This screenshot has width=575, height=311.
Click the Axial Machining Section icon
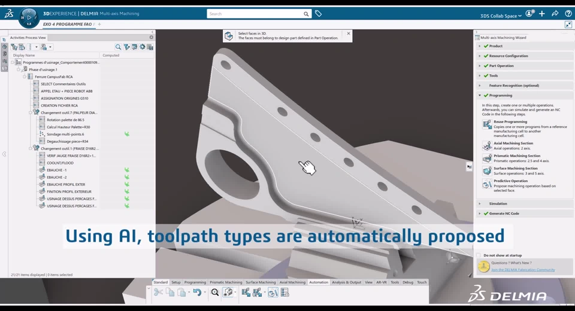(486, 145)
